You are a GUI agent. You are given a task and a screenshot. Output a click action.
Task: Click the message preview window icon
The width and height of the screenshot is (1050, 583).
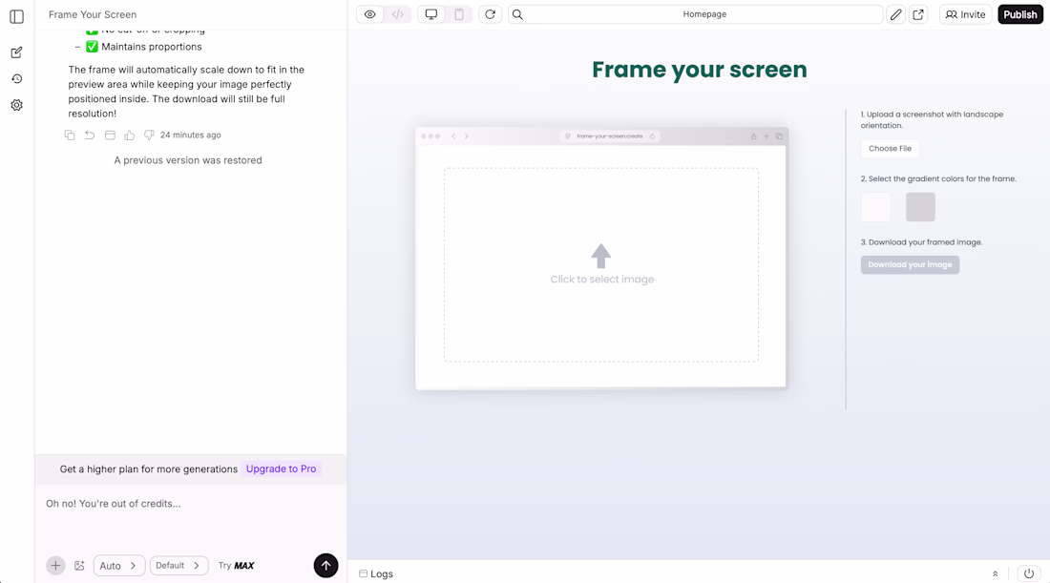[110, 135]
